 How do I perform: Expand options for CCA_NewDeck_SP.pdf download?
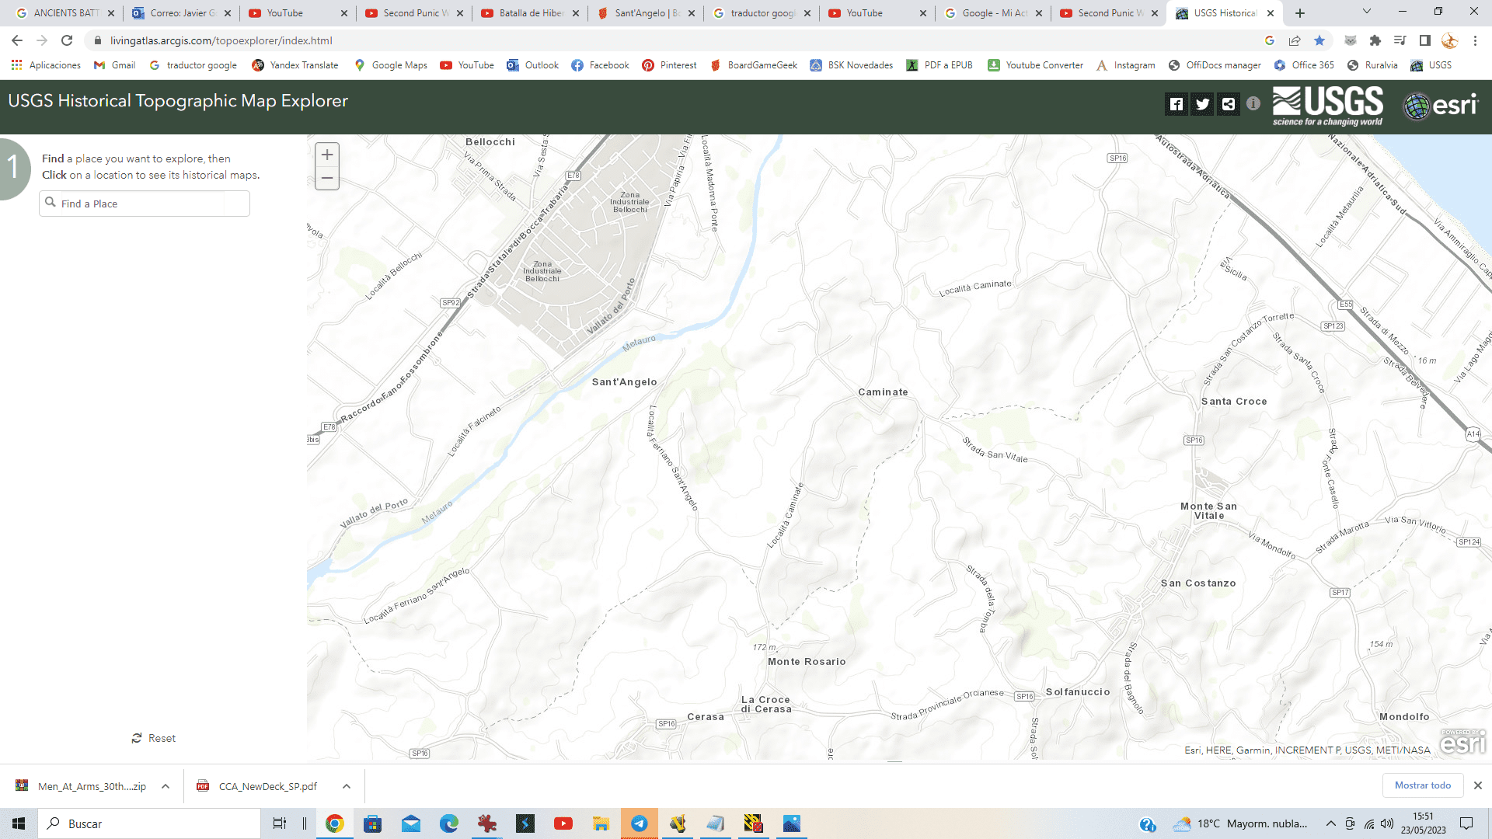(x=347, y=786)
